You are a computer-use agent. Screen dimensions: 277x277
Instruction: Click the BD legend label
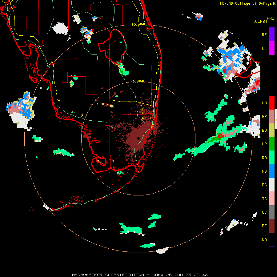point(264,130)
